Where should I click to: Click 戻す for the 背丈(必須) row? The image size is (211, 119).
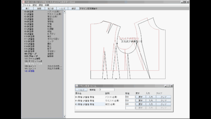coord(140,104)
